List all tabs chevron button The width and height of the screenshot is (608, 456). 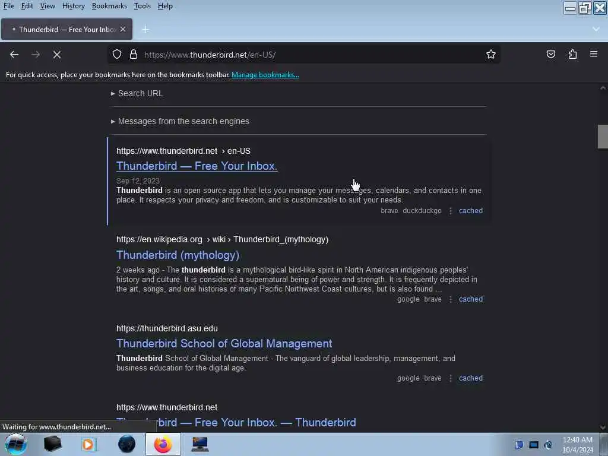(596, 30)
